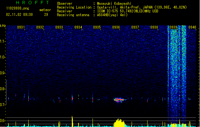Select location text Ogata-vill. Akita-Pref. JAPAN
Image resolution: width=200 pixels, height=127 pixels.
click(125, 7)
